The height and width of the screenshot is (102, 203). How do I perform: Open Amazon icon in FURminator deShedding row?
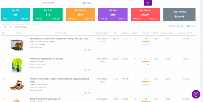click(x=85, y=70)
